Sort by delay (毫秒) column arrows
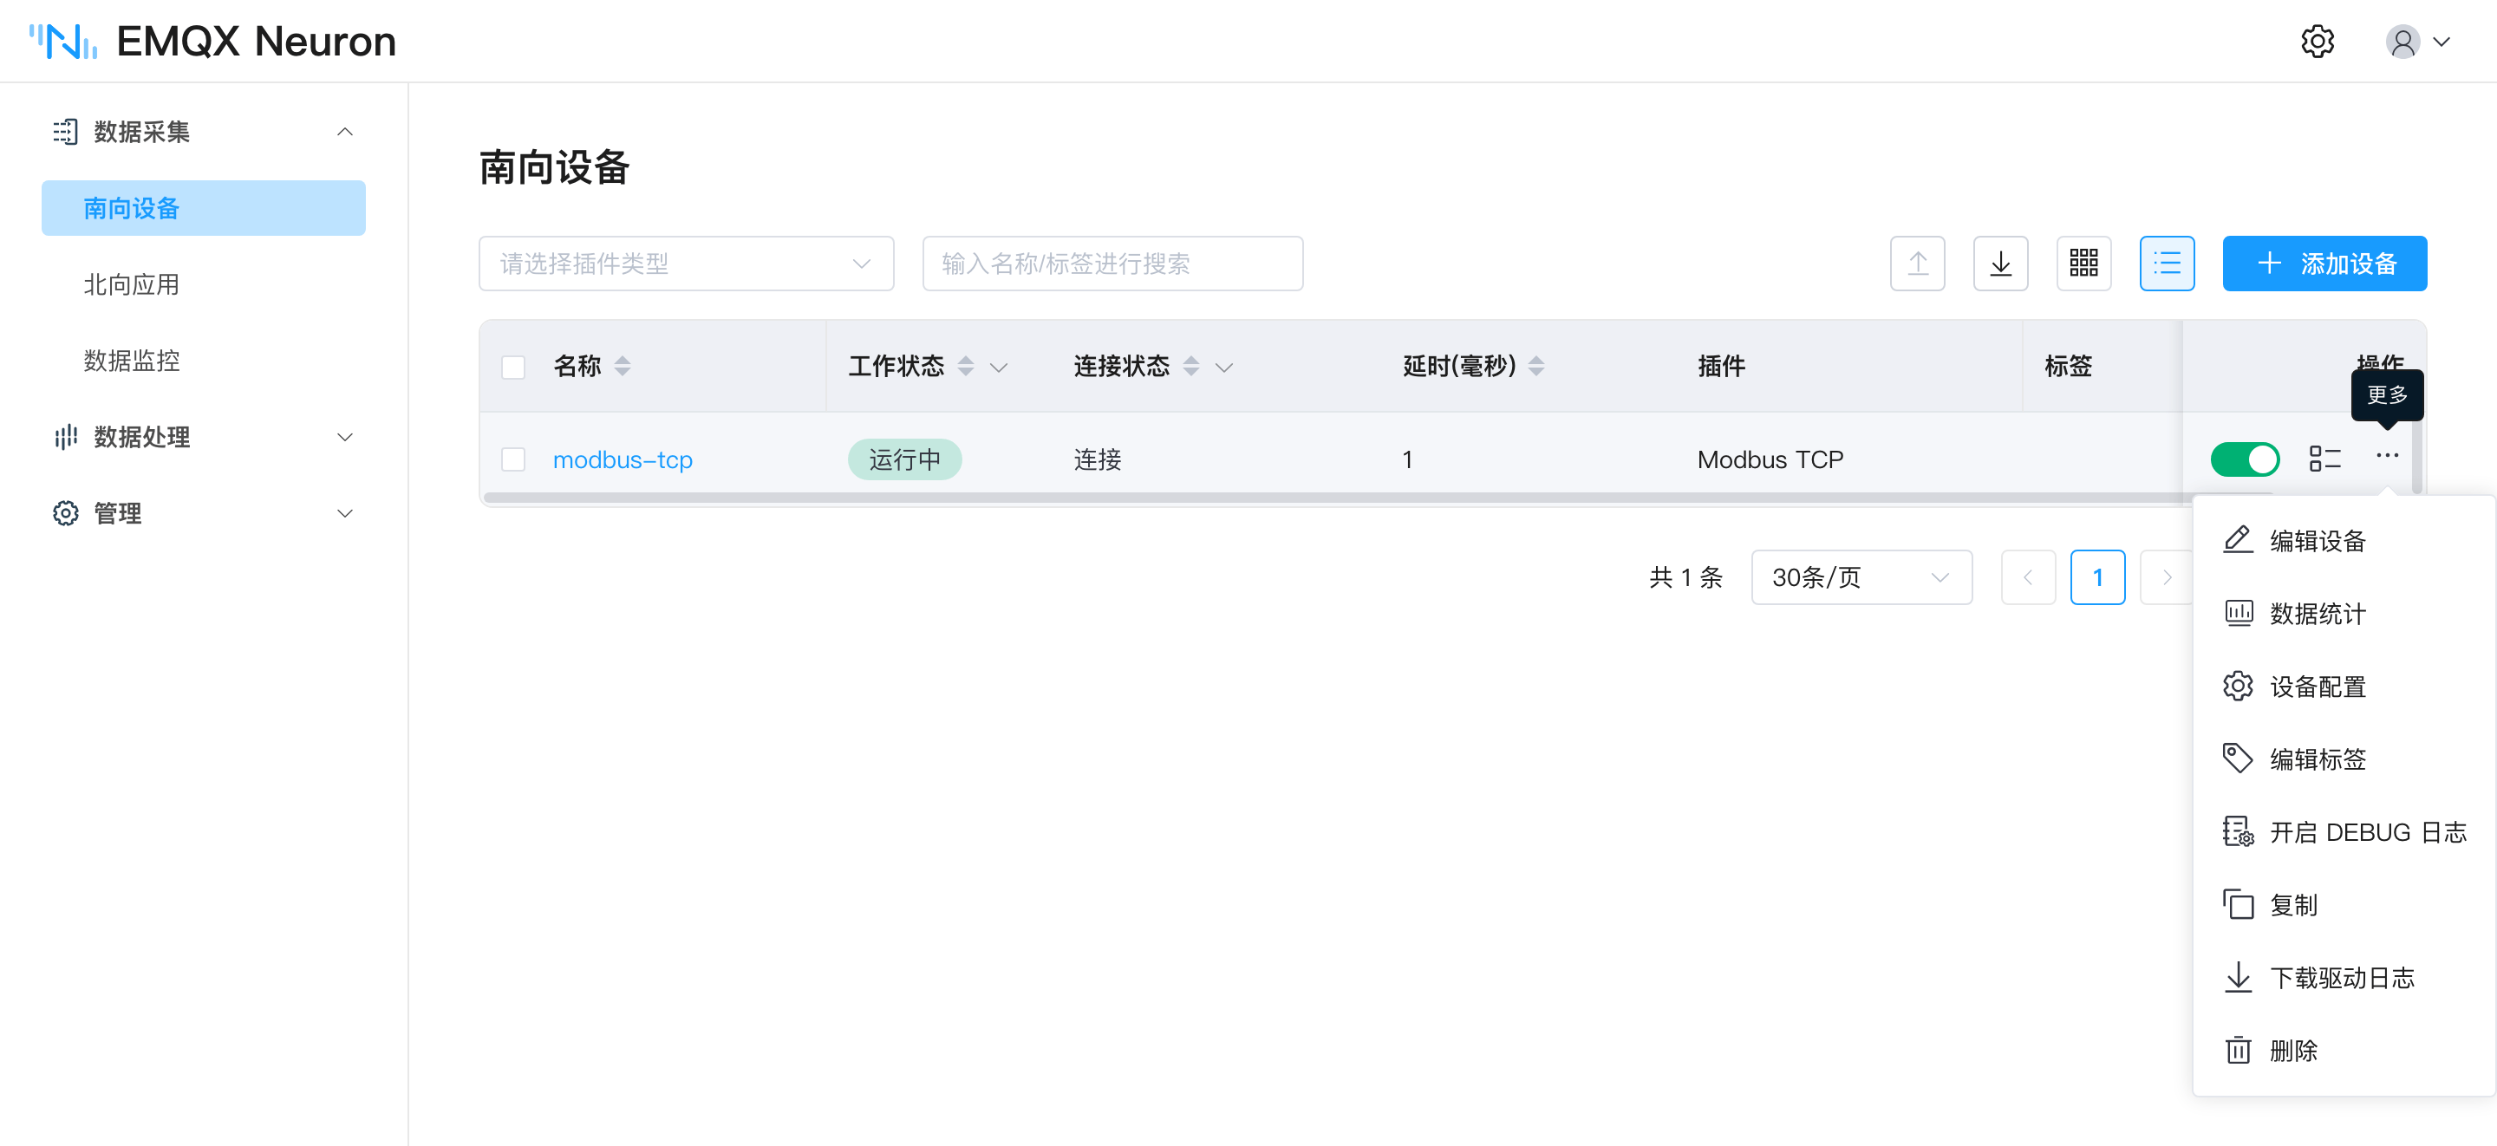 [1536, 366]
